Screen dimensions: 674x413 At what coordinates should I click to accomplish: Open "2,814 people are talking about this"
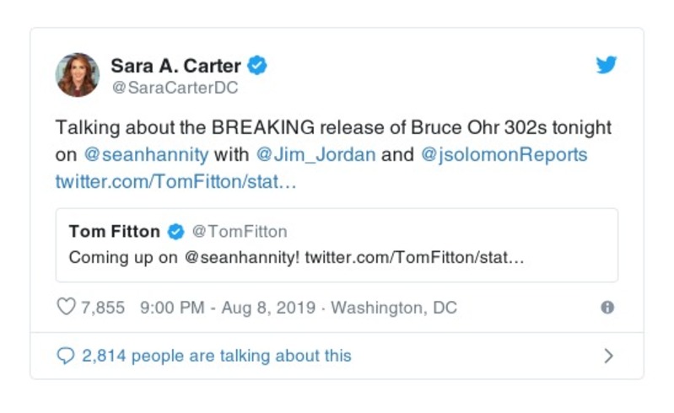pos(216,356)
